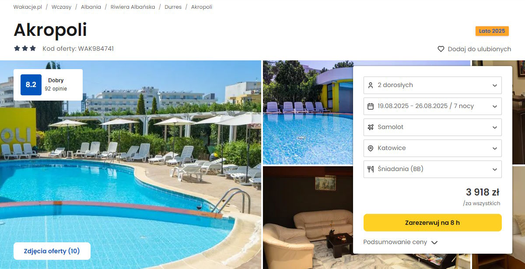Click the airplane icon beside Samolot
Screen dimensions: 525x269
371,127
